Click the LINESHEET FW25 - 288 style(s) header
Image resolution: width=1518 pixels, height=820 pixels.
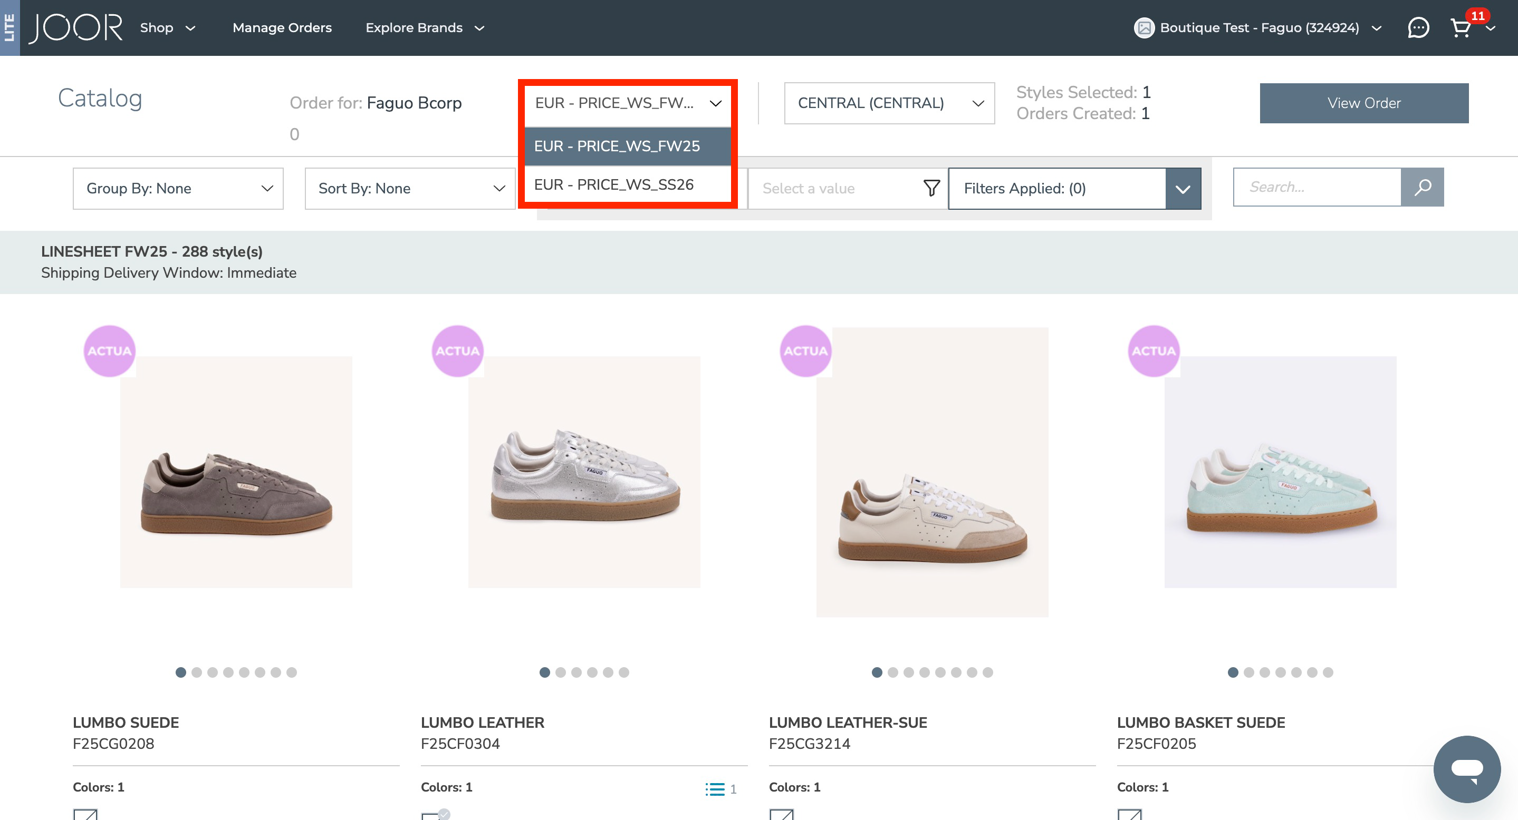pos(151,251)
